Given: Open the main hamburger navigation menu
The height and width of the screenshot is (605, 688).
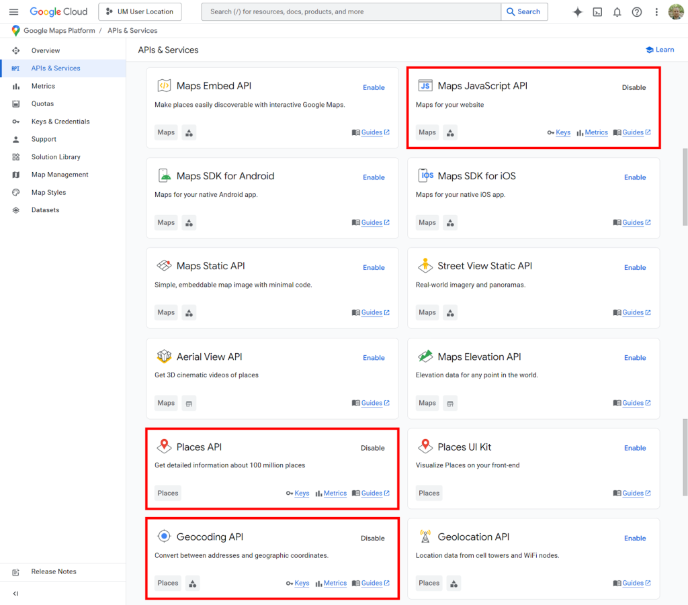Looking at the screenshot, I should 13,11.
